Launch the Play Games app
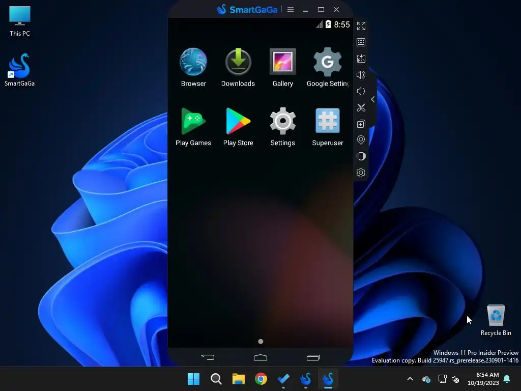 click(x=193, y=127)
